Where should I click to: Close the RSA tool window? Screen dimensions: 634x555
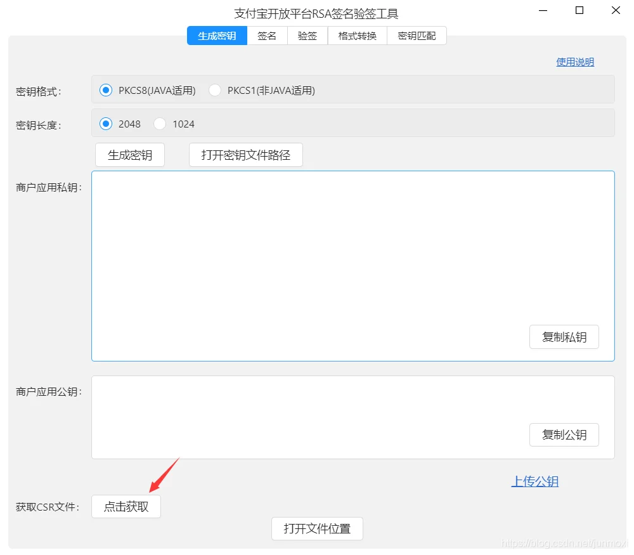click(x=616, y=11)
